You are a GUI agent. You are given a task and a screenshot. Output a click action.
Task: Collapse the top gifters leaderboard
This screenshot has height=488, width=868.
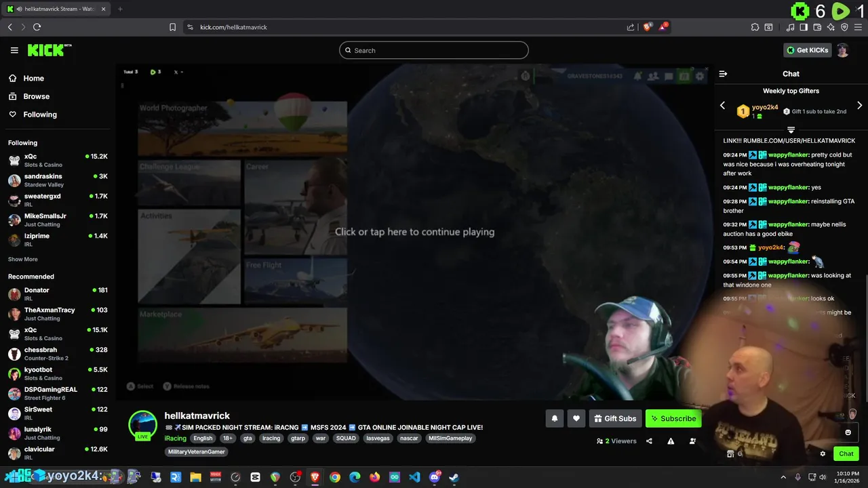point(791,129)
